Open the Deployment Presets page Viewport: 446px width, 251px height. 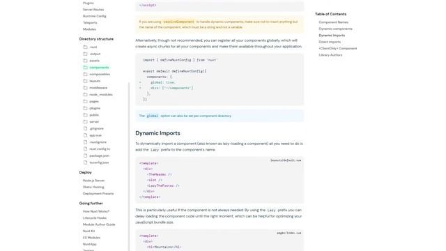(x=98, y=194)
